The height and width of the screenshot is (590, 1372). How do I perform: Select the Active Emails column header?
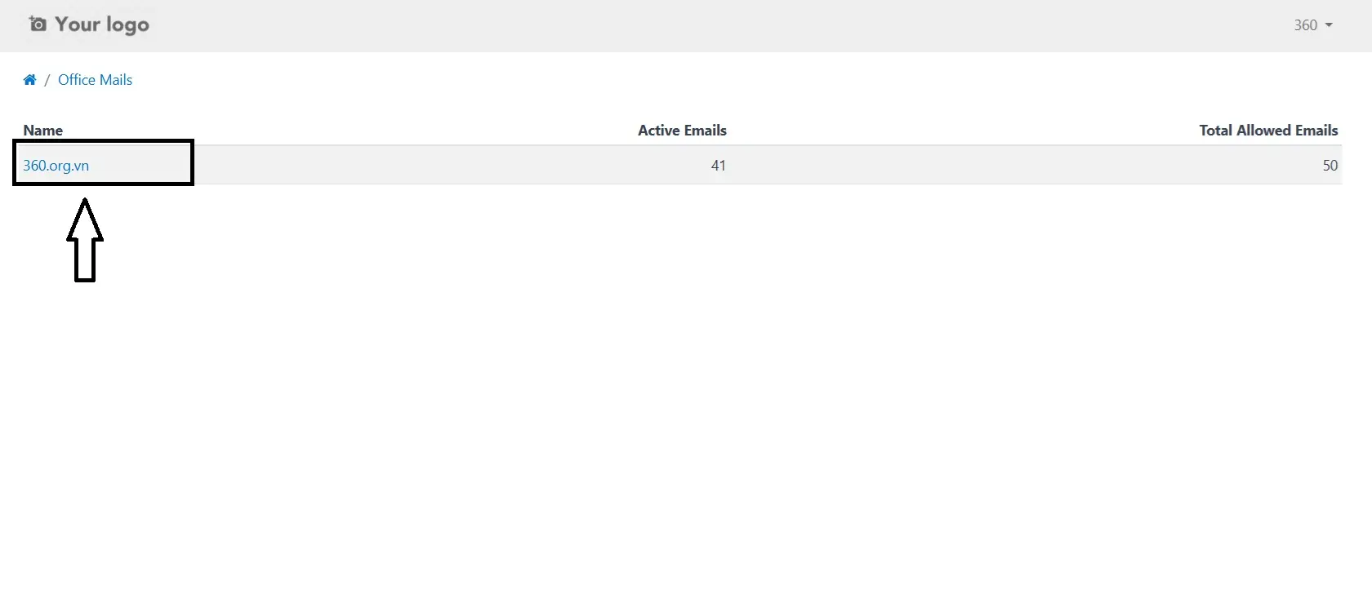(x=682, y=131)
